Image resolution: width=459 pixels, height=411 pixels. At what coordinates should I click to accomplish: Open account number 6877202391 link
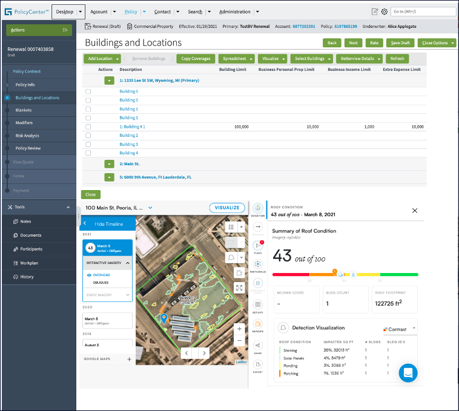coord(303,26)
